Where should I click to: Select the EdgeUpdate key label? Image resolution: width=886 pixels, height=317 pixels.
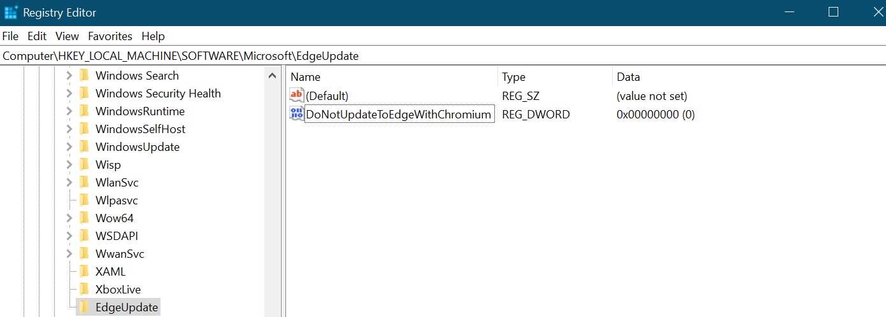[127, 307]
